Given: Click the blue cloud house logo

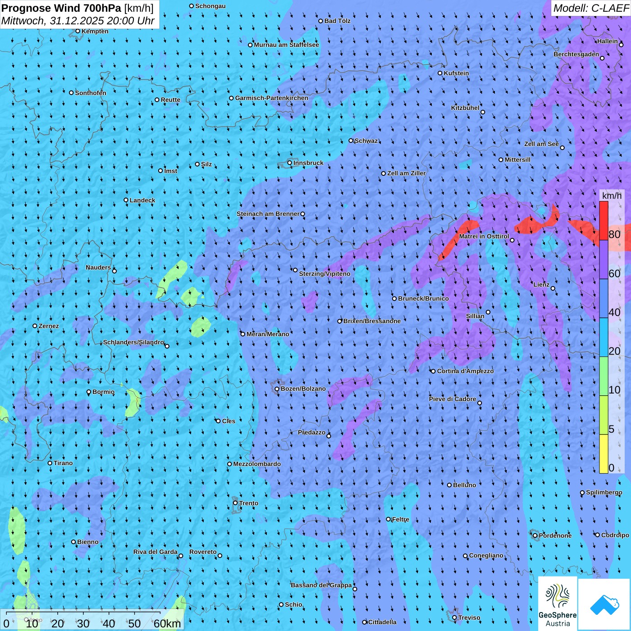Looking at the screenshot, I should [604, 605].
